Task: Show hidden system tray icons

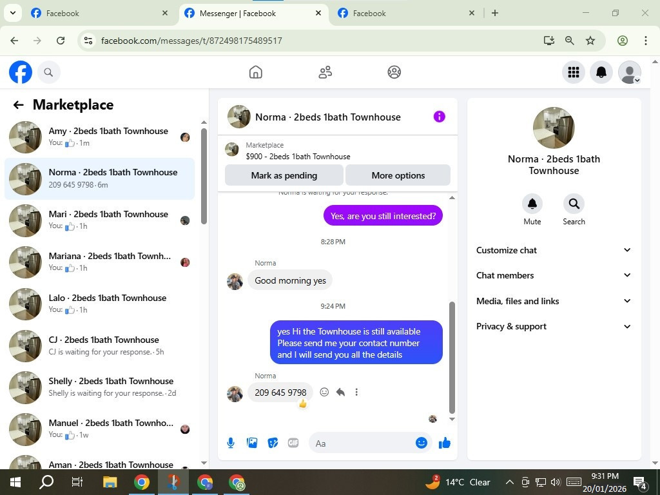Action: point(509,482)
